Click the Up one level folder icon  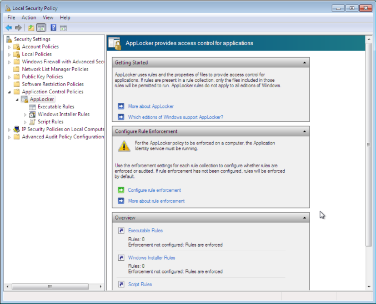pos(31,28)
